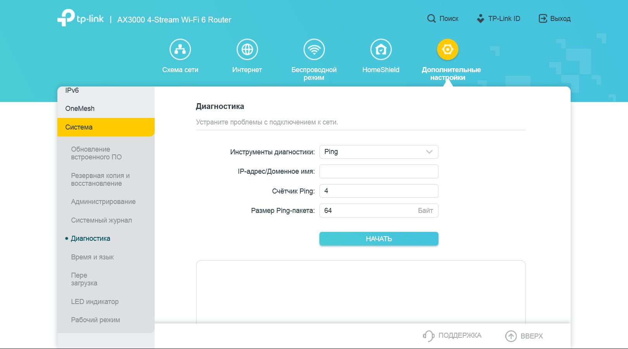
Task: Open Резервная копия и восстановление
Action: (x=100, y=180)
